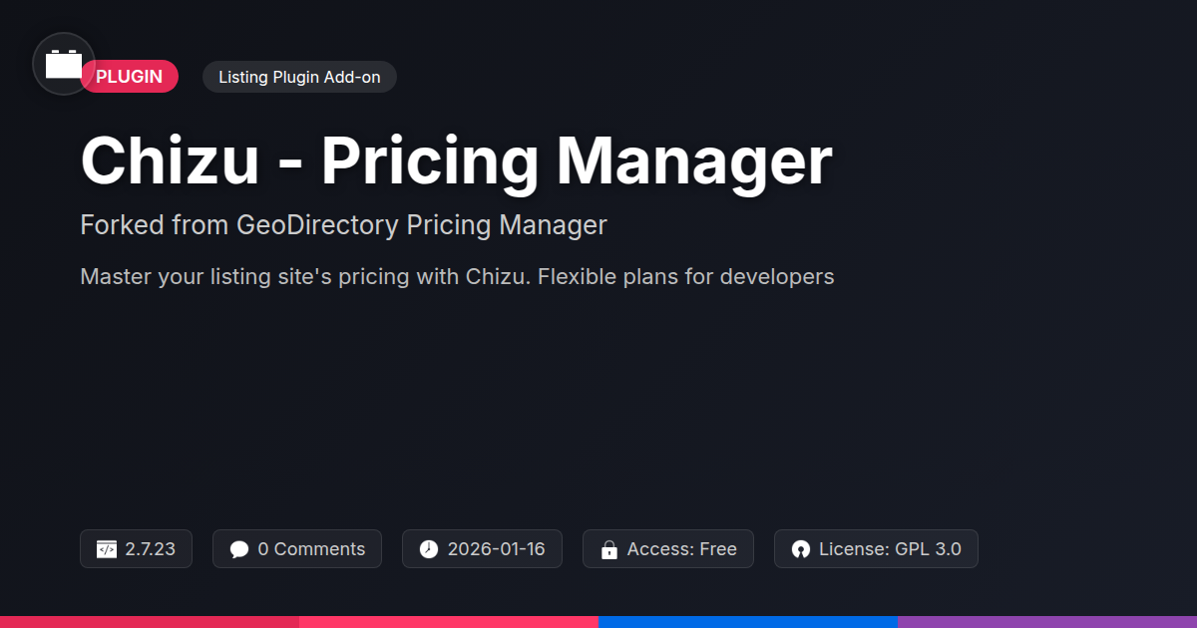
Task: Click the crimson color bar segment
Action: pyautogui.click(x=150, y=622)
